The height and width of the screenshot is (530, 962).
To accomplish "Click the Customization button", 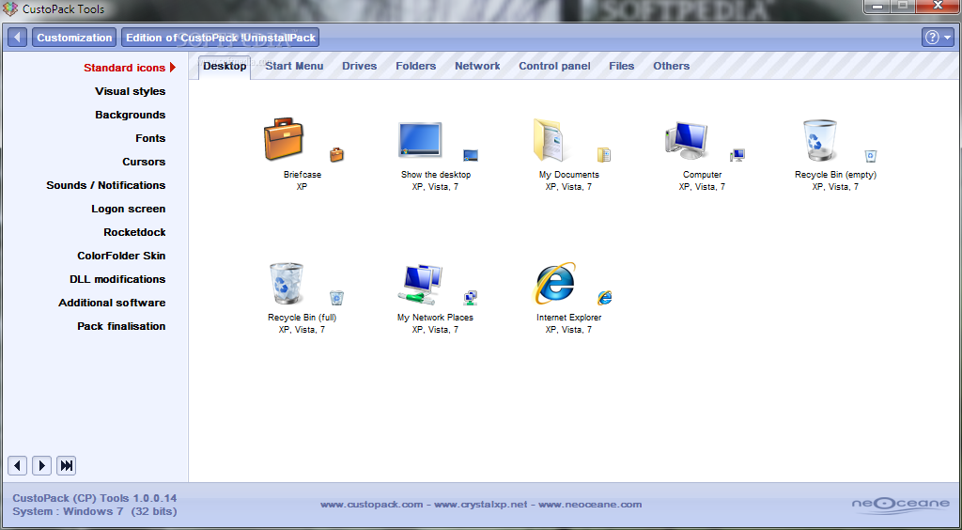I will (74, 38).
